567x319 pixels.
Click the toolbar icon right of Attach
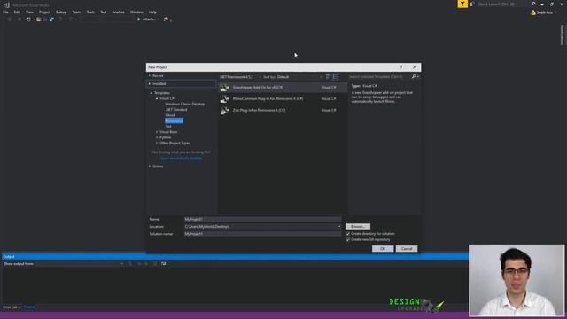(x=166, y=19)
